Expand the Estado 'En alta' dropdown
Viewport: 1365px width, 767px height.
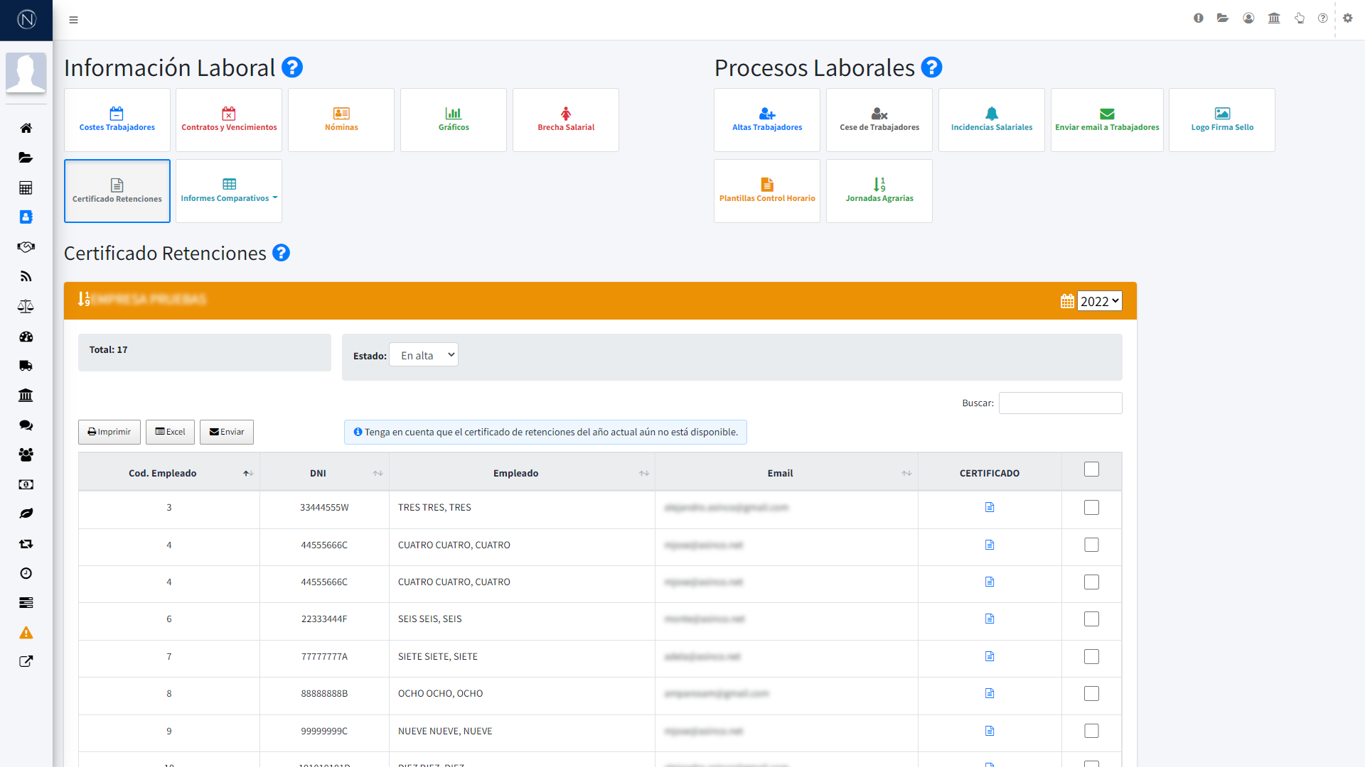pos(424,355)
